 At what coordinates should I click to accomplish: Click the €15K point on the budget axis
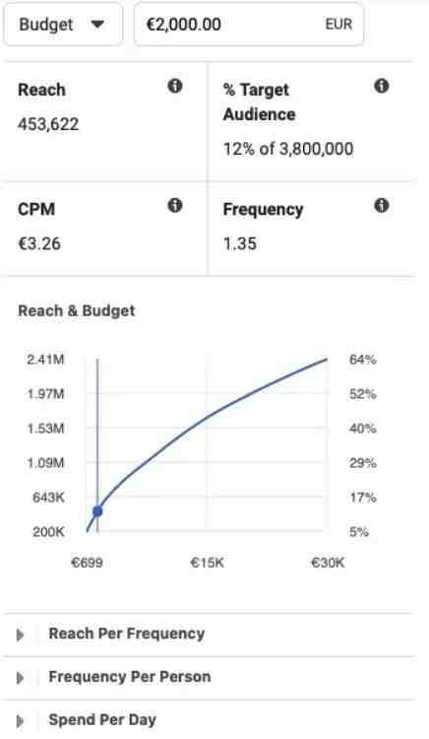pyautogui.click(x=207, y=563)
